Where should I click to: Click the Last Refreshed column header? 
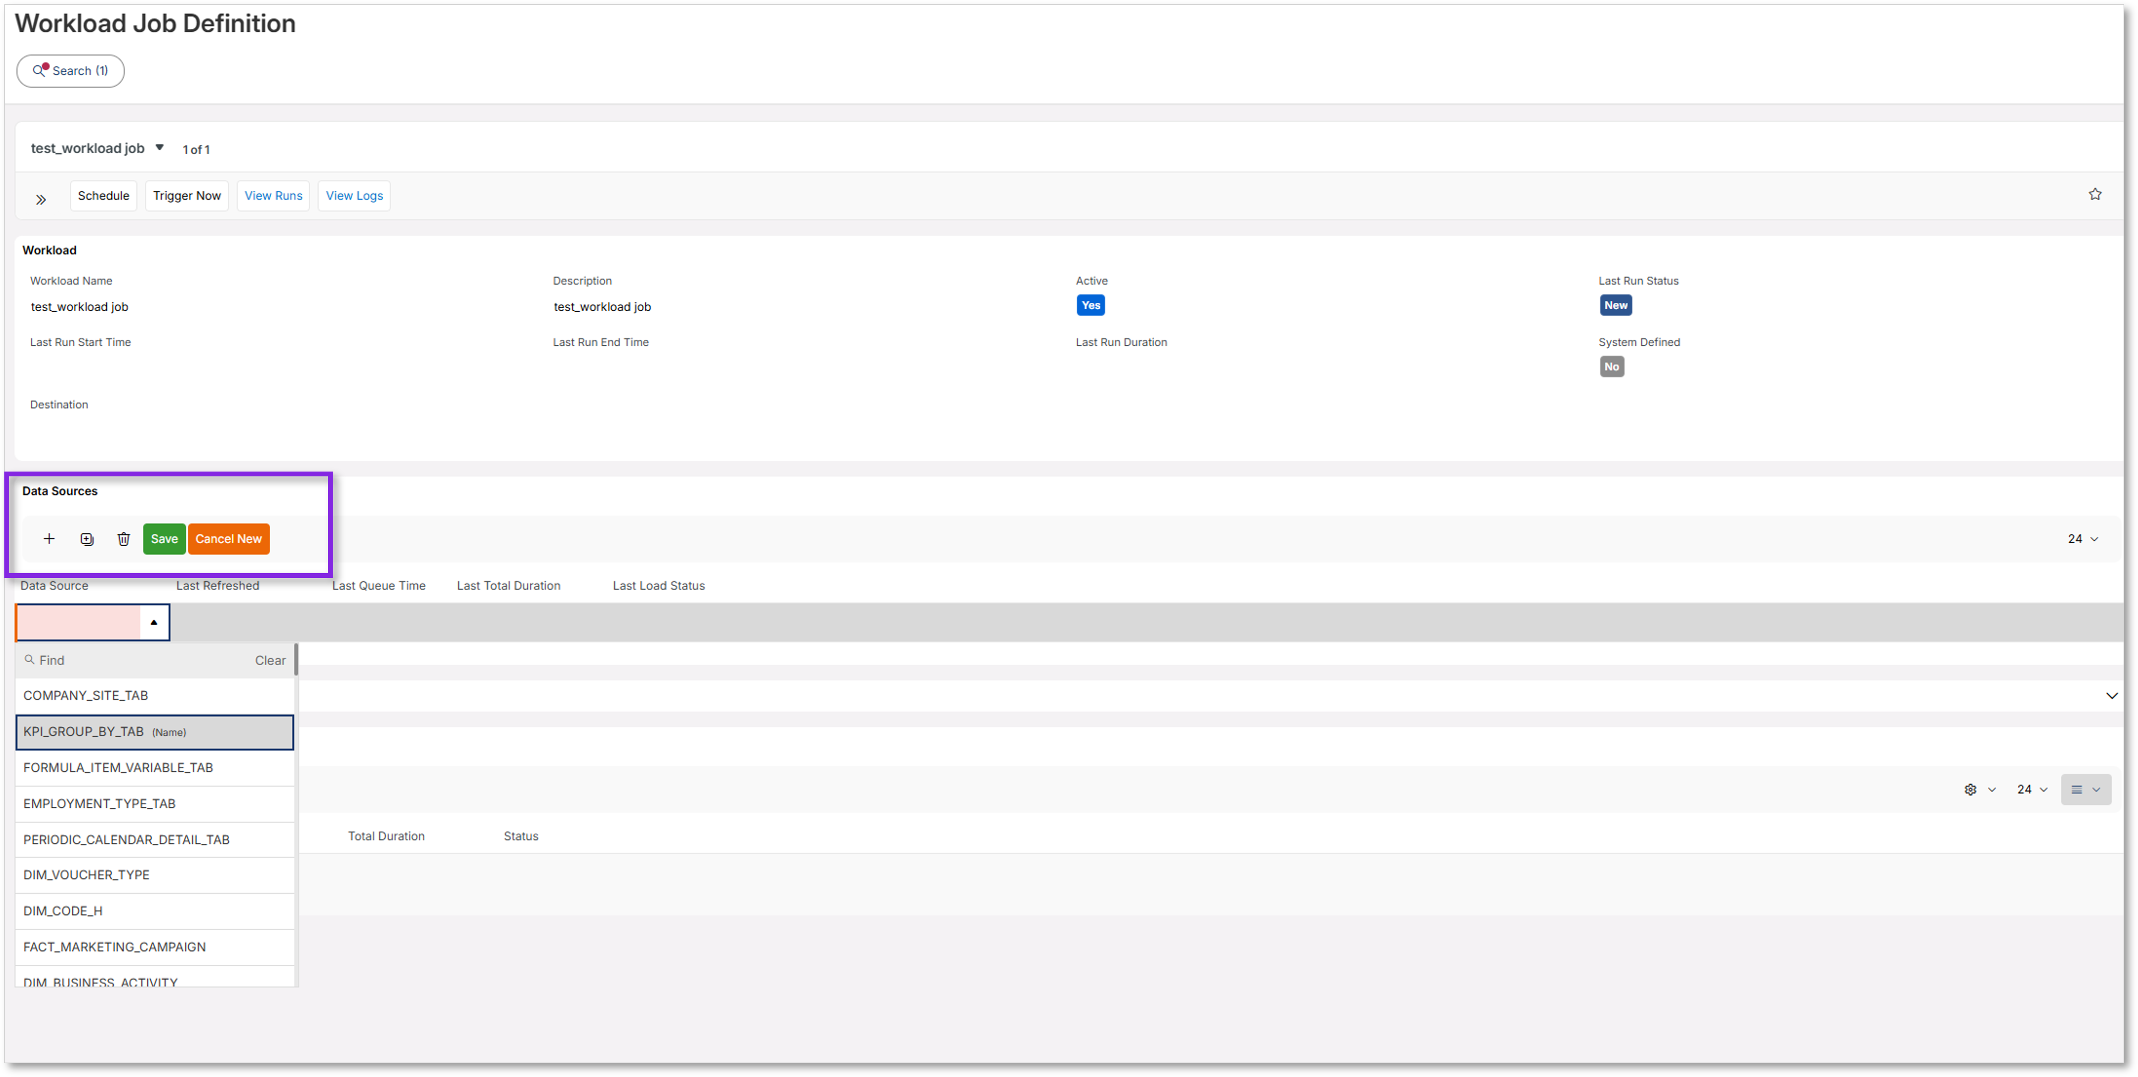click(x=218, y=585)
